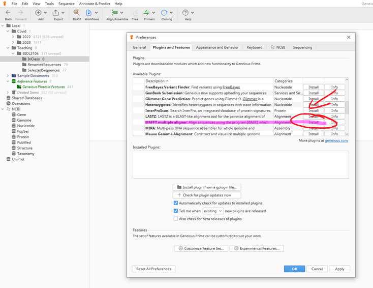Expand the Sample Documents folder
The image size is (373, 288).
click(8, 75)
